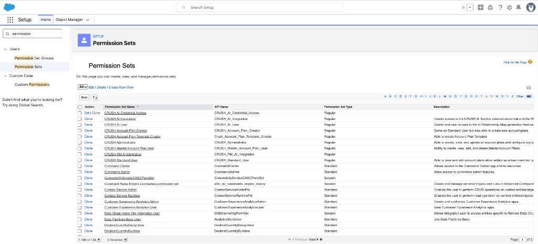Click the help icon beside Help for this Page
This screenshot has width=538, height=244.
(x=530, y=62)
